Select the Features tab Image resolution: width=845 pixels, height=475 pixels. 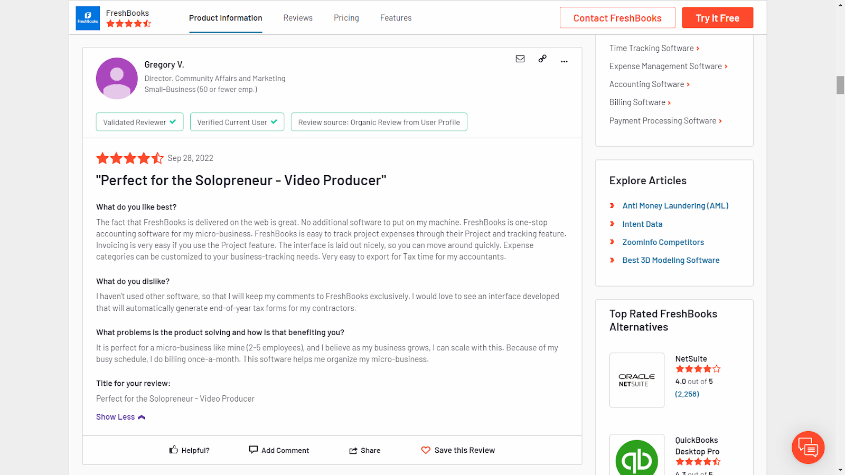pyautogui.click(x=396, y=18)
